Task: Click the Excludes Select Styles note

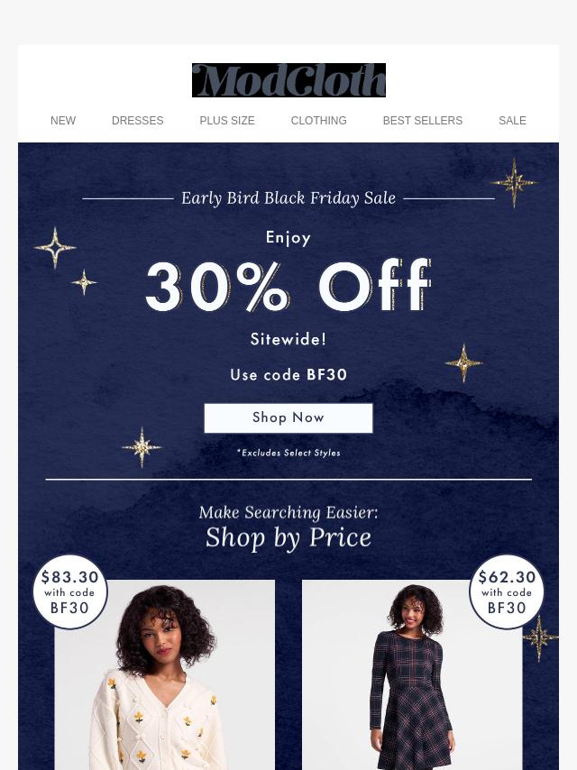Action: pos(288,453)
